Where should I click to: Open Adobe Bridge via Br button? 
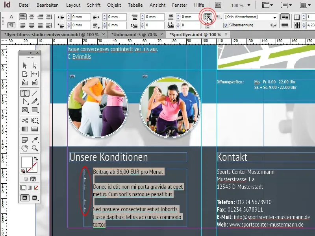218,5
